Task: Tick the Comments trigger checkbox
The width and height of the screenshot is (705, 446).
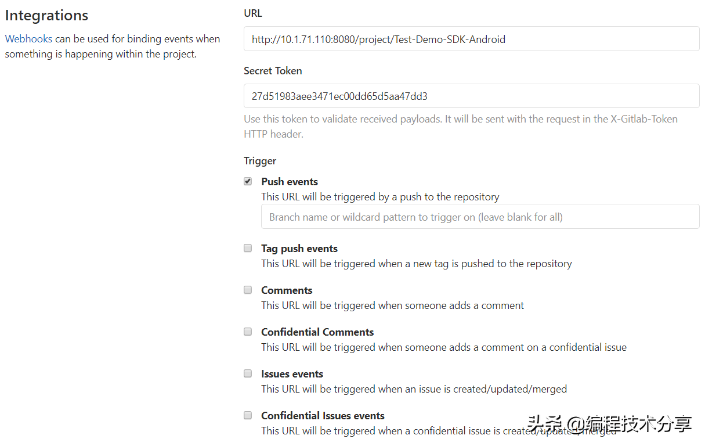Action: [x=248, y=290]
